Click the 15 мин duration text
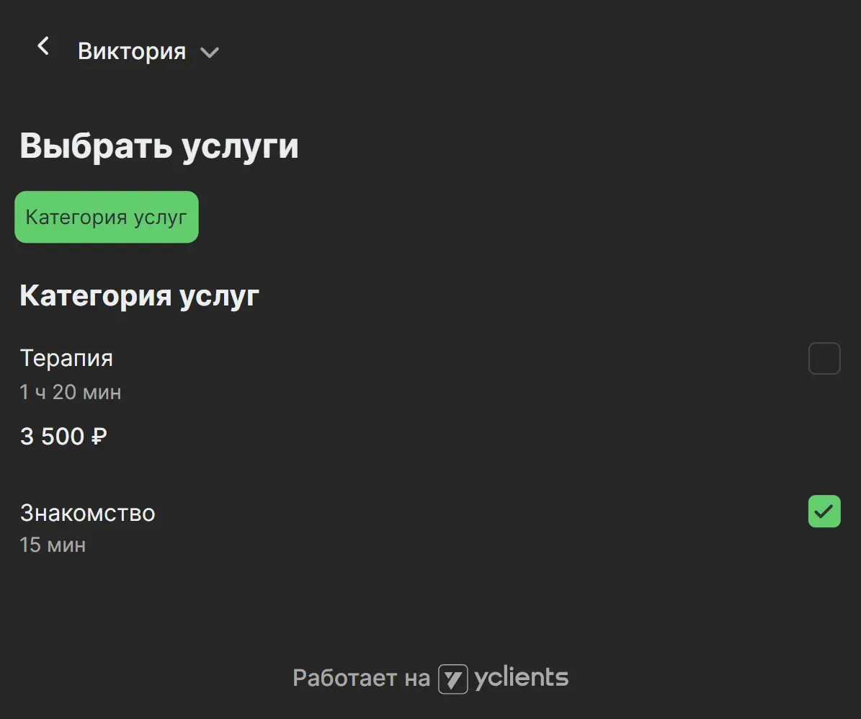The image size is (861, 719). (x=53, y=545)
